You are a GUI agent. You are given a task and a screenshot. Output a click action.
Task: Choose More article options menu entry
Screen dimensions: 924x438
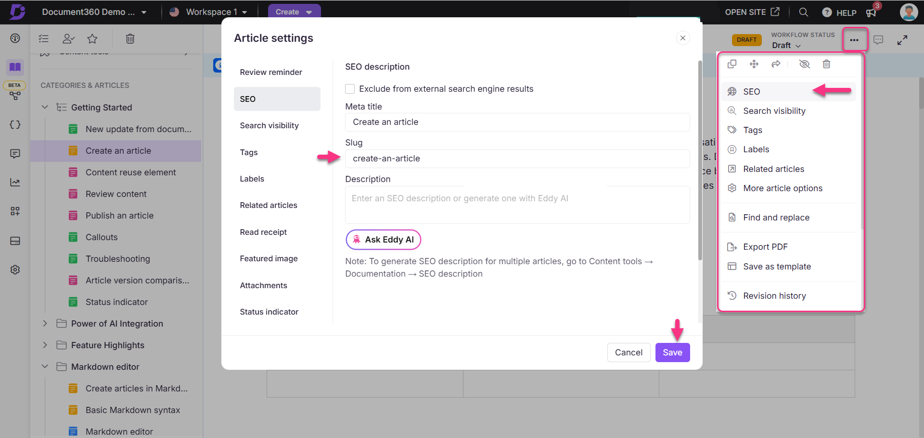click(789, 188)
